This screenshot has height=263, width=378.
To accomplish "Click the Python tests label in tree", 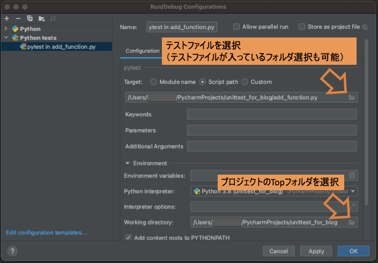I will click(38, 38).
